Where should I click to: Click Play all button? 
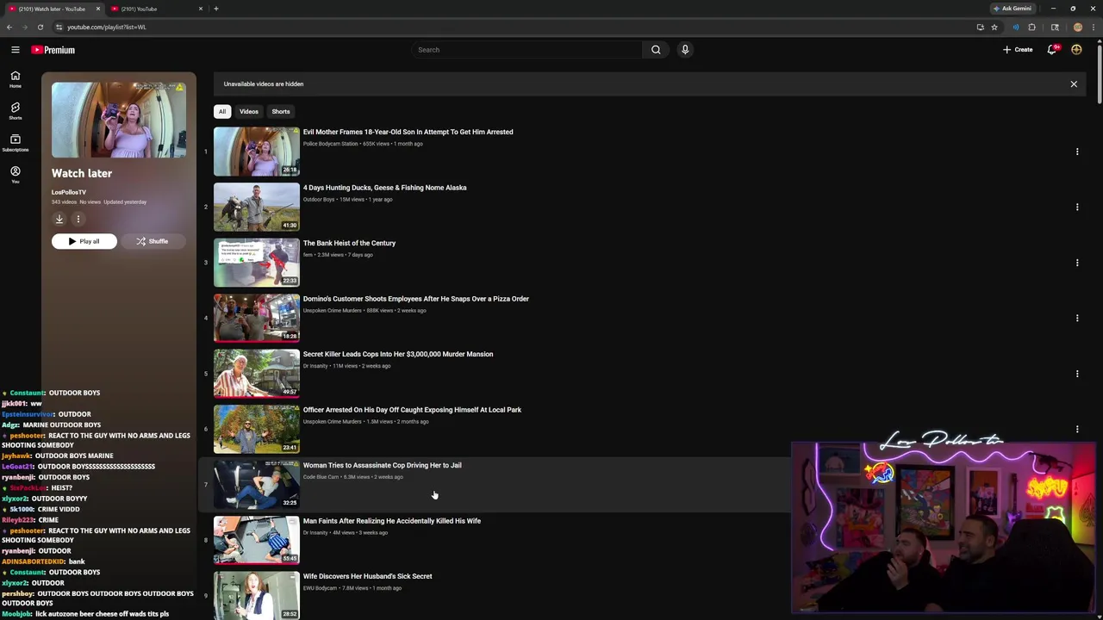click(x=84, y=241)
